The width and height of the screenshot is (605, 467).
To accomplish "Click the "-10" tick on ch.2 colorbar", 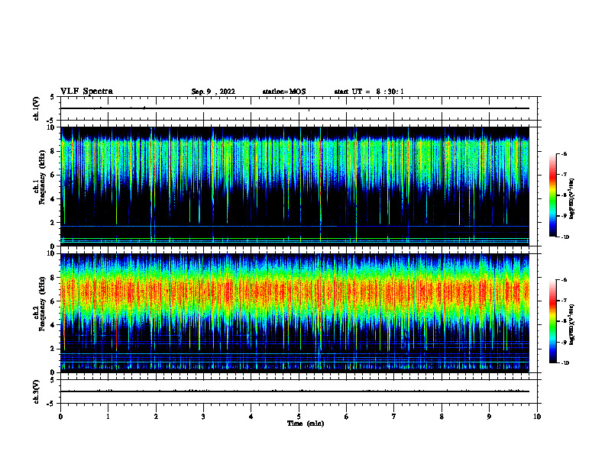I will click(565, 362).
